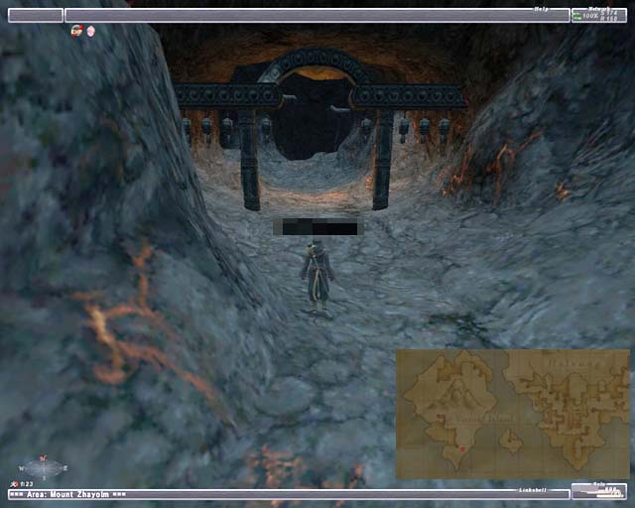This screenshot has height=508, width=635.
Task: Open the world map overlay
Action: [x=513, y=414]
